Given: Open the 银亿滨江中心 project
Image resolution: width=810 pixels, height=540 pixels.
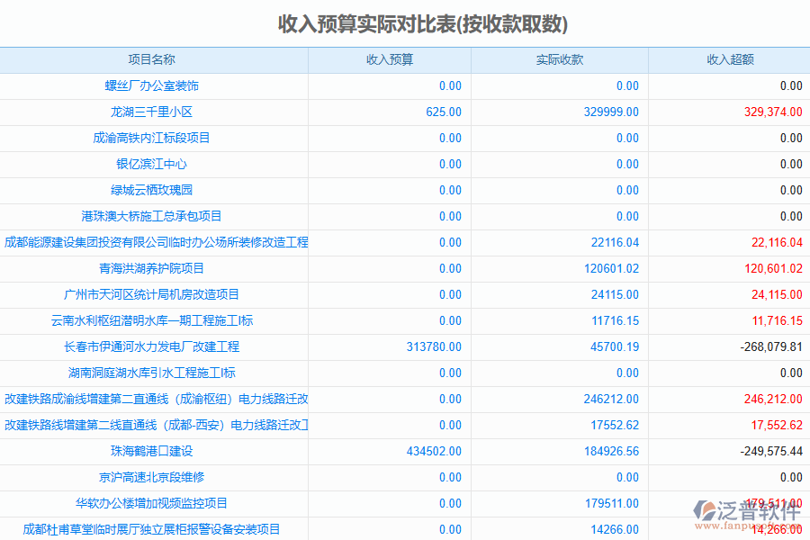Looking at the screenshot, I should [151, 165].
